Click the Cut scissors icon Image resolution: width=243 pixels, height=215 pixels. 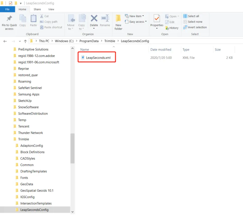click(42, 16)
